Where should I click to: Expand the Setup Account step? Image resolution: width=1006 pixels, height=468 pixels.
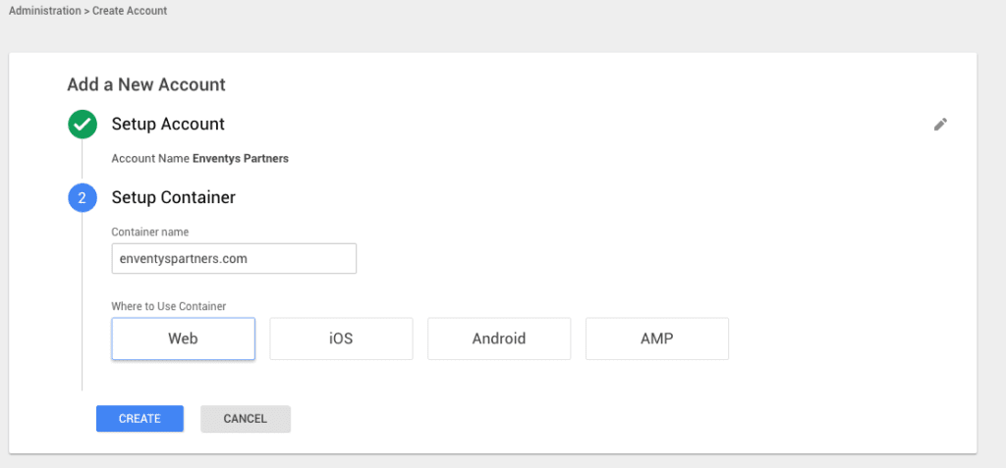click(168, 125)
